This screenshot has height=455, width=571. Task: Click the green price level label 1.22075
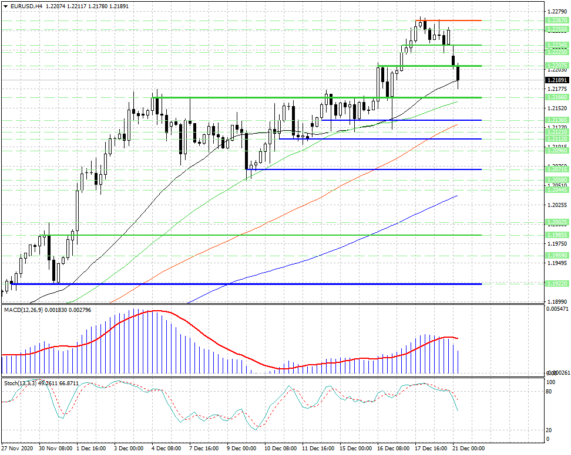click(x=557, y=66)
